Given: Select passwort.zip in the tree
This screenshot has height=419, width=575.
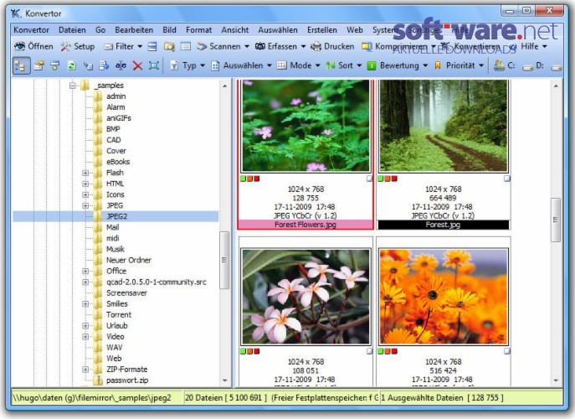Looking at the screenshot, I should [x=127, y=380].
